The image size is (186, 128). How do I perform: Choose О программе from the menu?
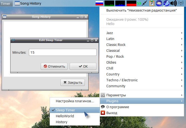142,107
